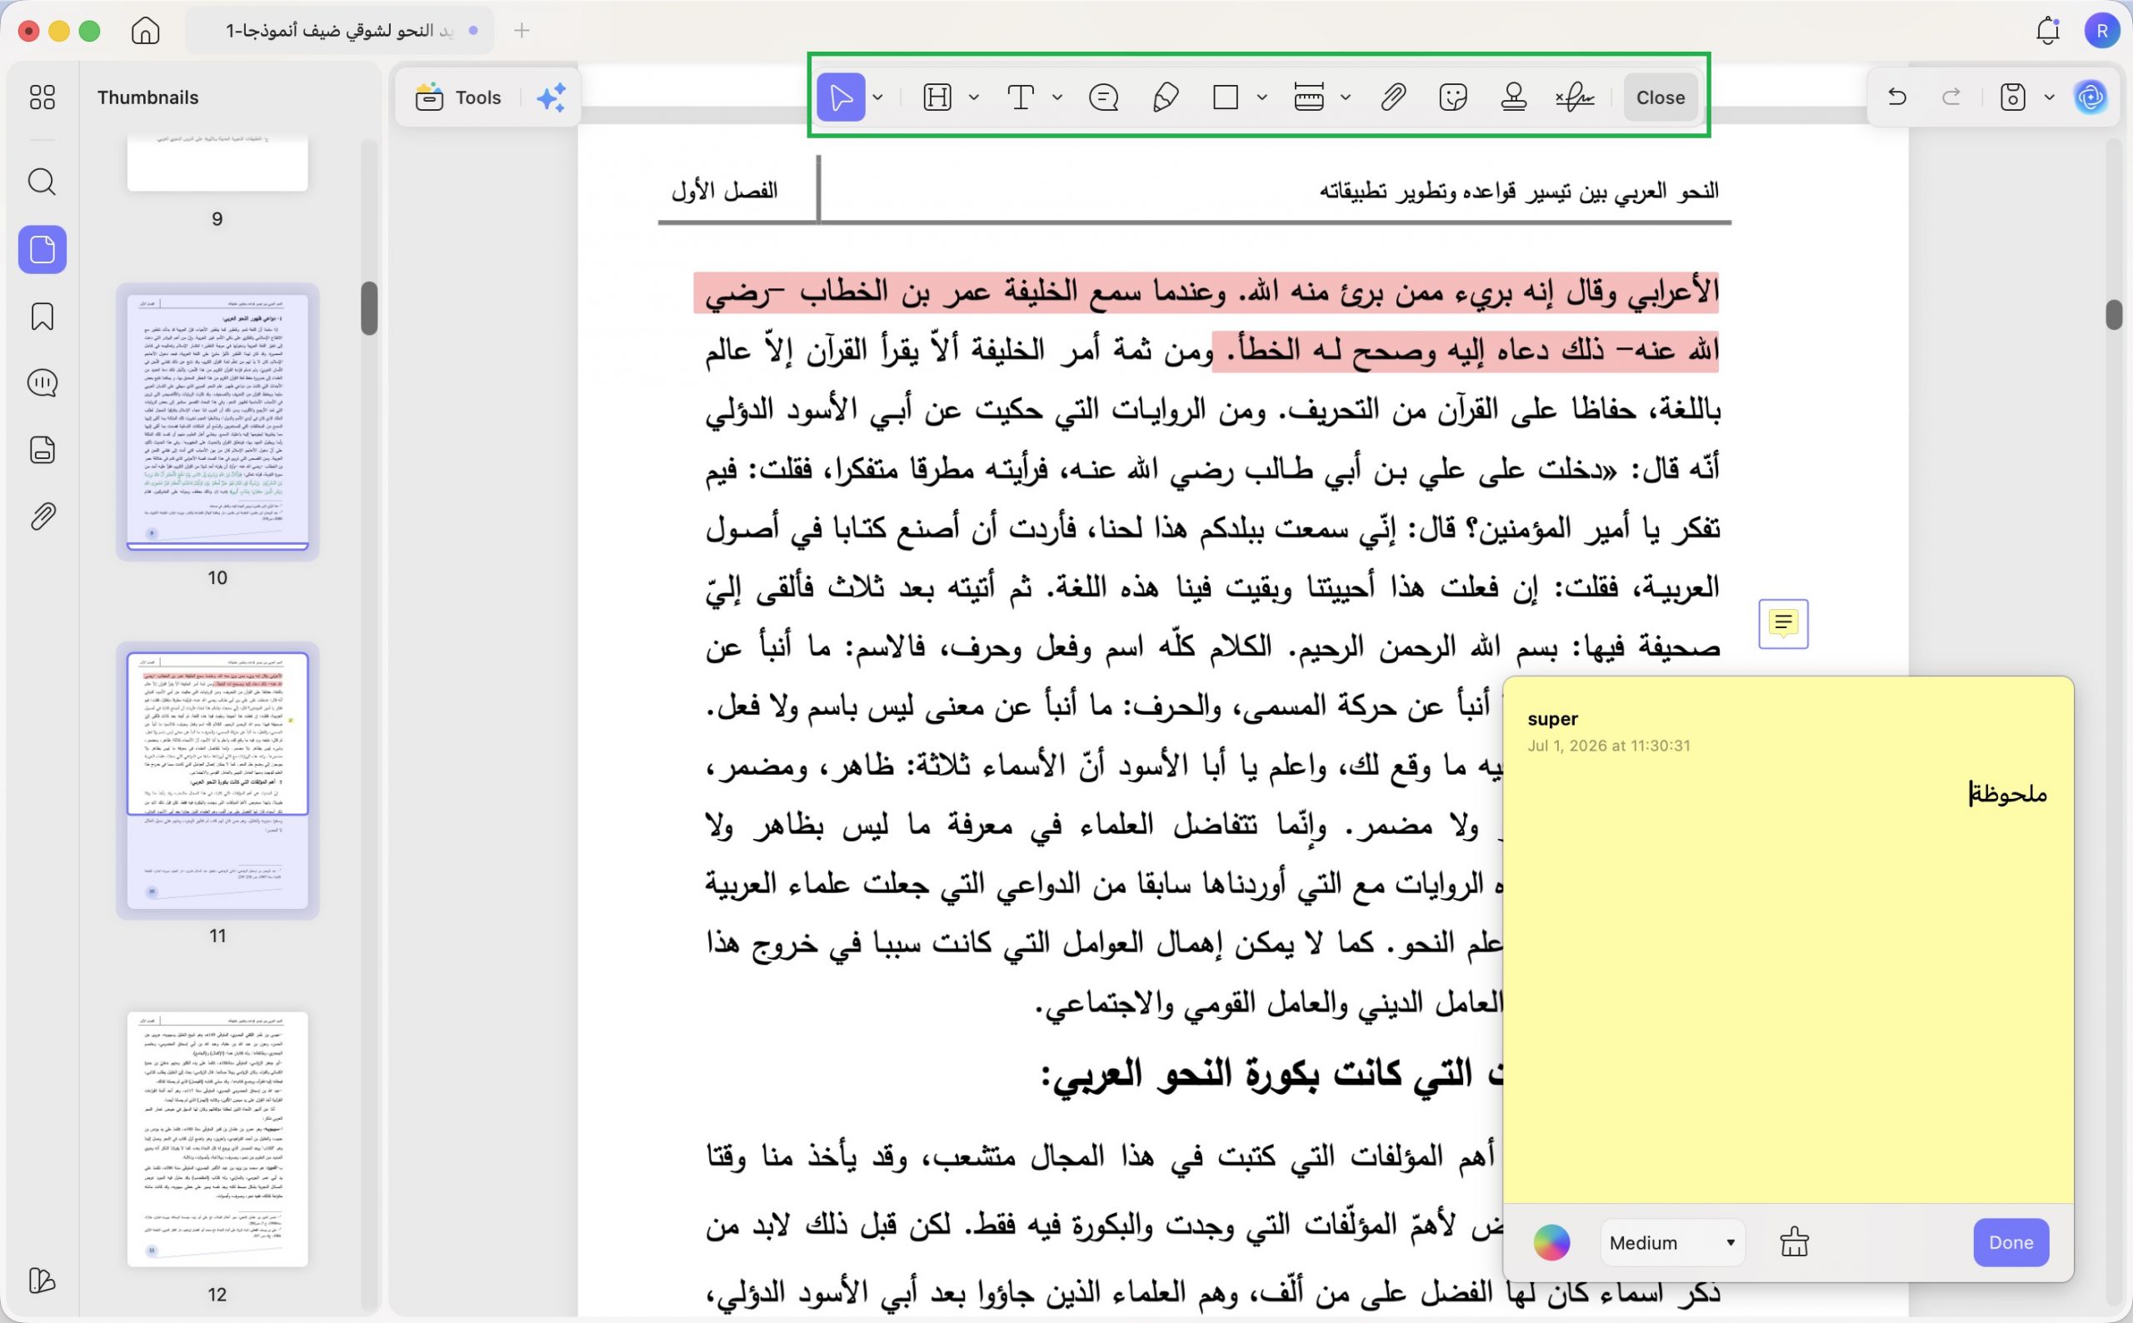The image size is (2133, 1323).
Task: Open the search sidebar icon
Action: (42, 182)
